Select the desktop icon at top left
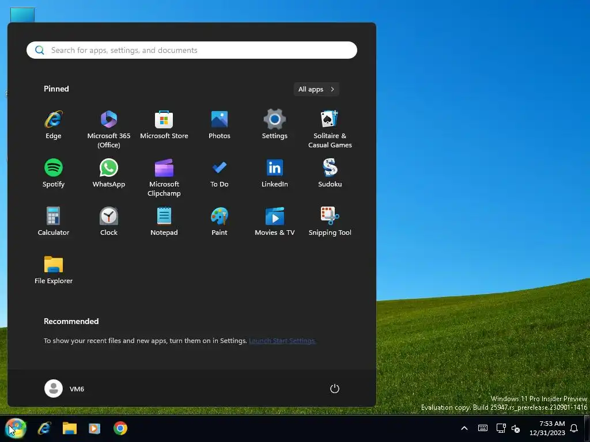 click(x=22, y=15)
